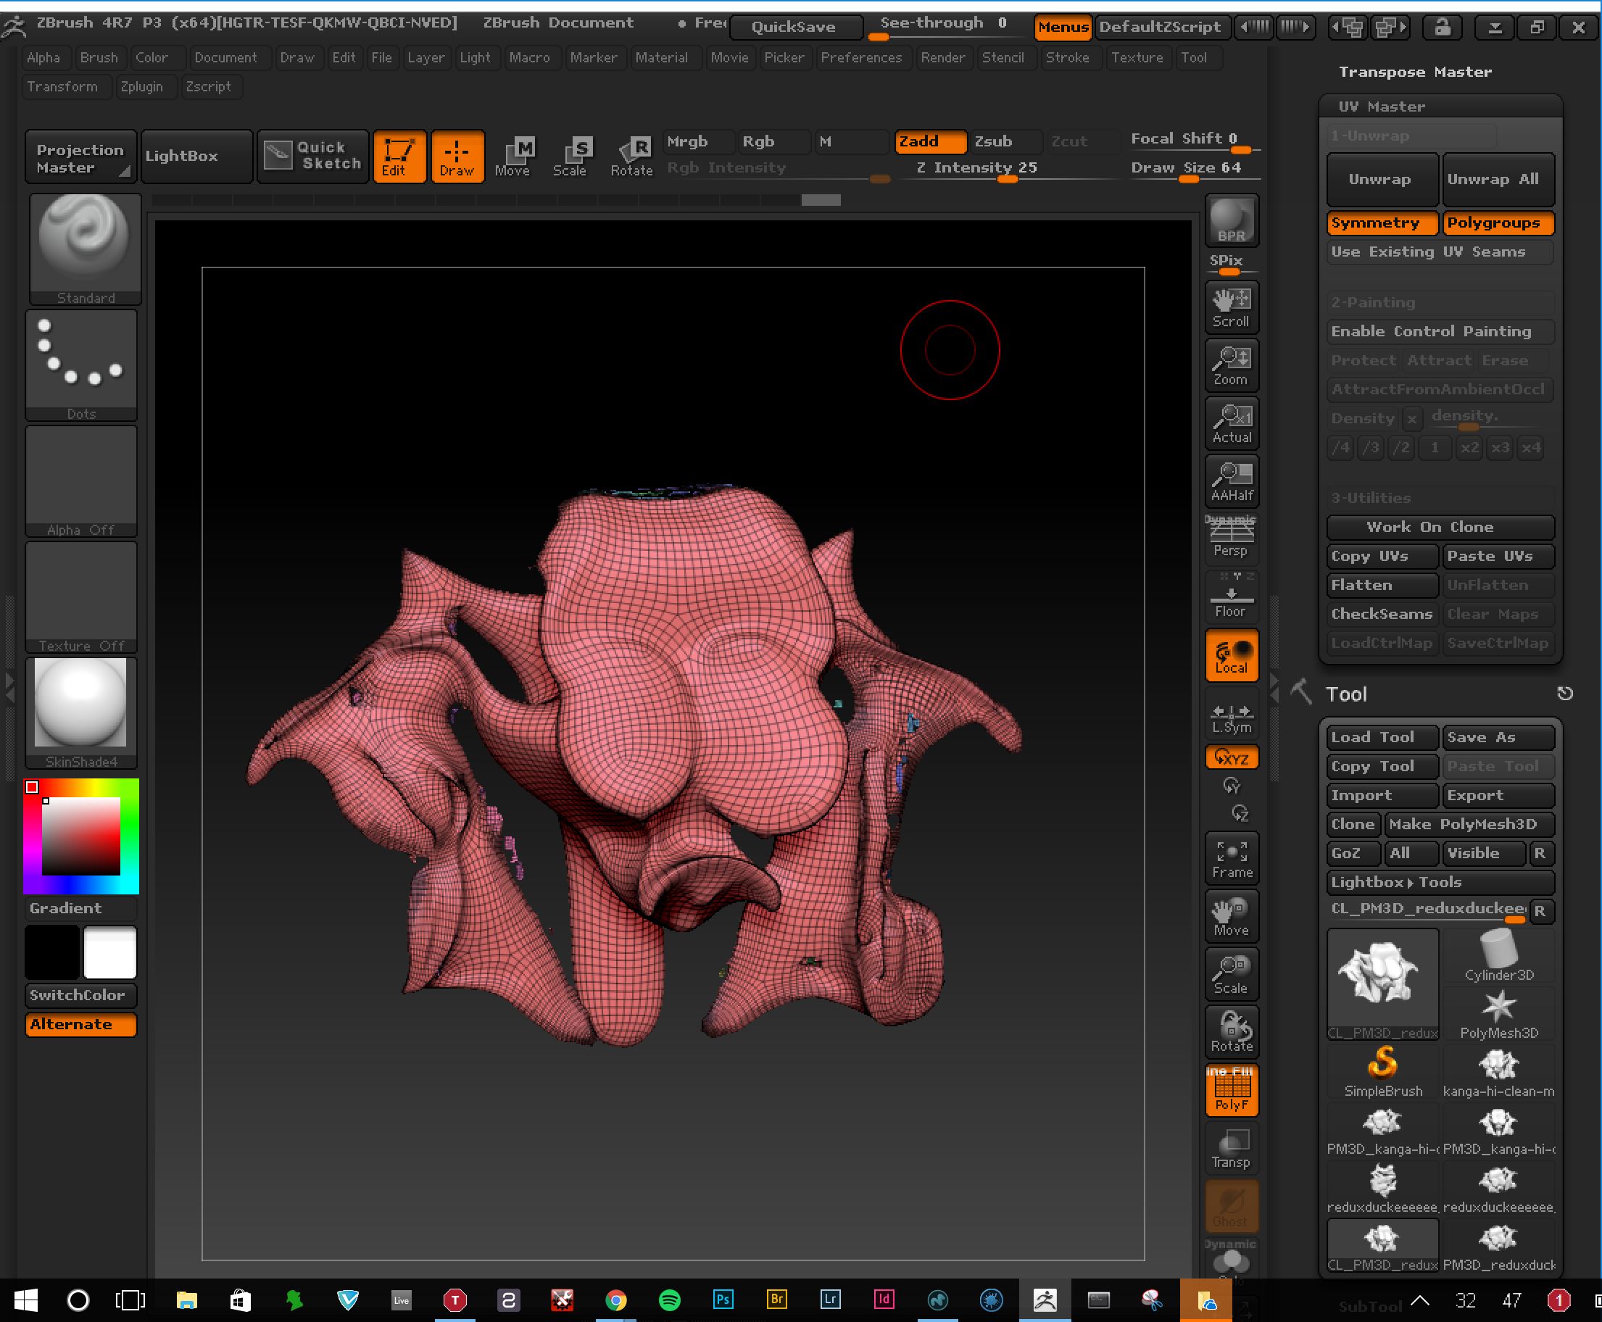Select the Zoom canvas tool
The image size is (1602, 1322).
pyautogui.click(x=1231, y=365)
